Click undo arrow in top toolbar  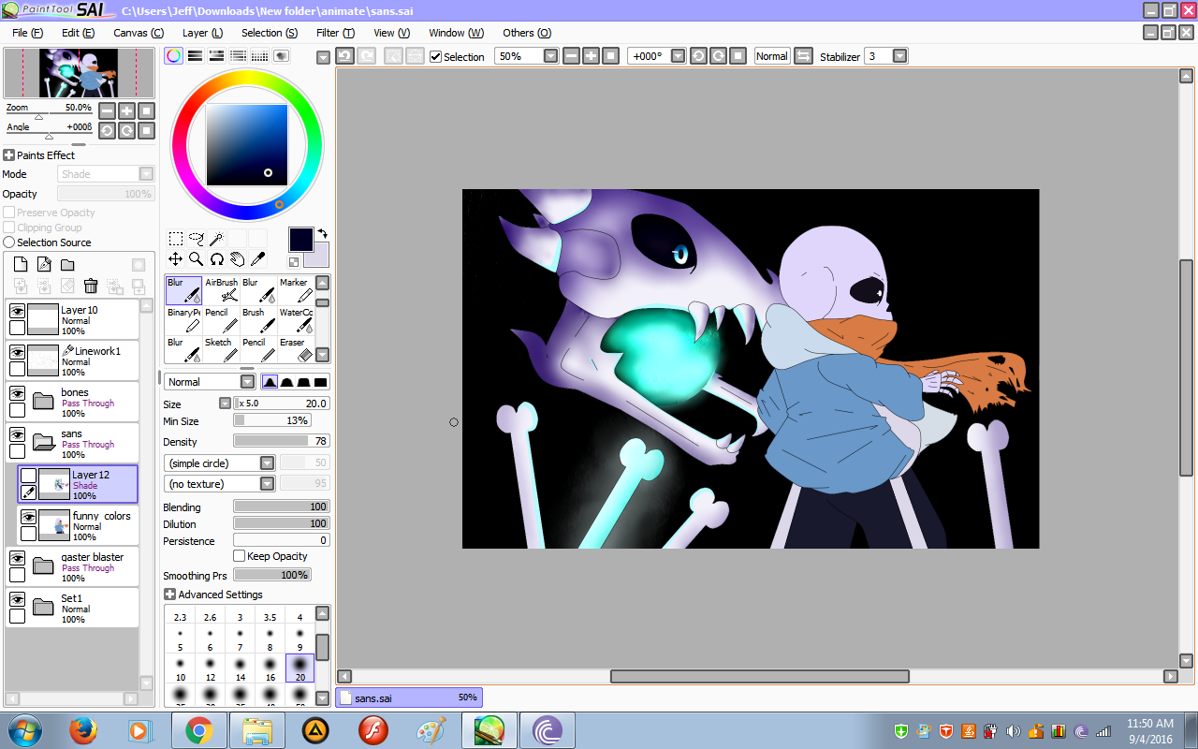pyautogui.click(x=344, y=56)
